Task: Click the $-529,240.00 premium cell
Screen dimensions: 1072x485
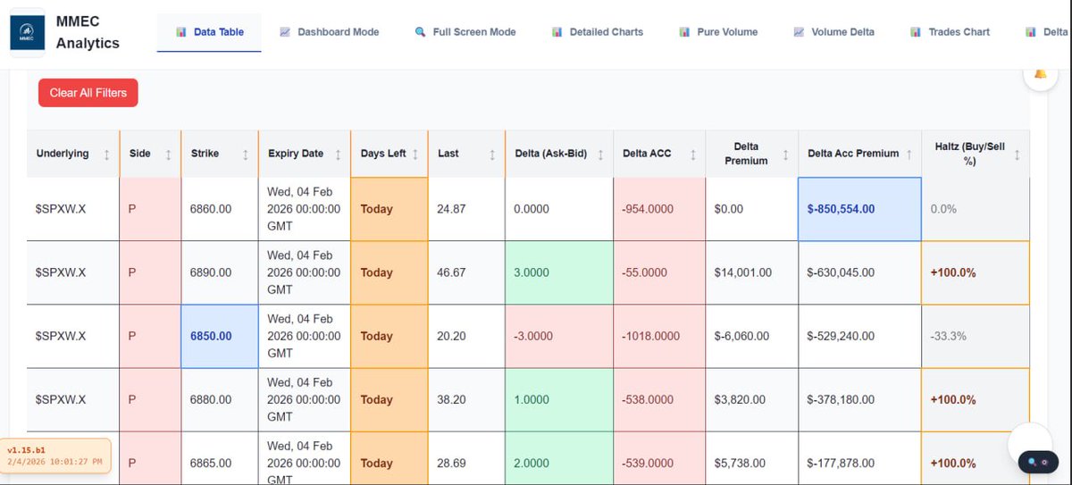Action: point(859,336)
